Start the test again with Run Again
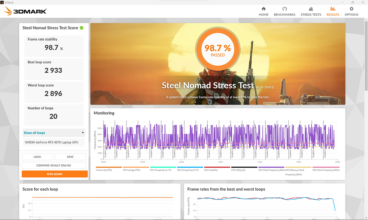Screen dimensions: 368x220 pyautogui.click(x=55, y=174)
